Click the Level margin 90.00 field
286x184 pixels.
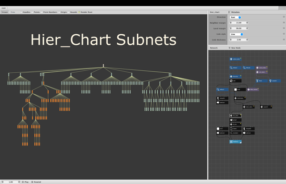click(x=239, y=29)
